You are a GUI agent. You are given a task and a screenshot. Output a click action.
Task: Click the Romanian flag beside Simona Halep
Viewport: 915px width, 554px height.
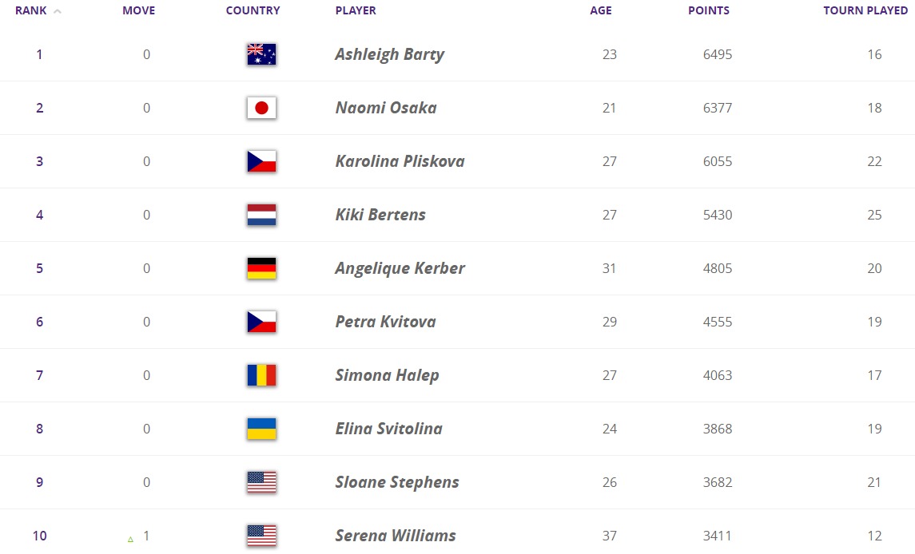click(261, 375)
